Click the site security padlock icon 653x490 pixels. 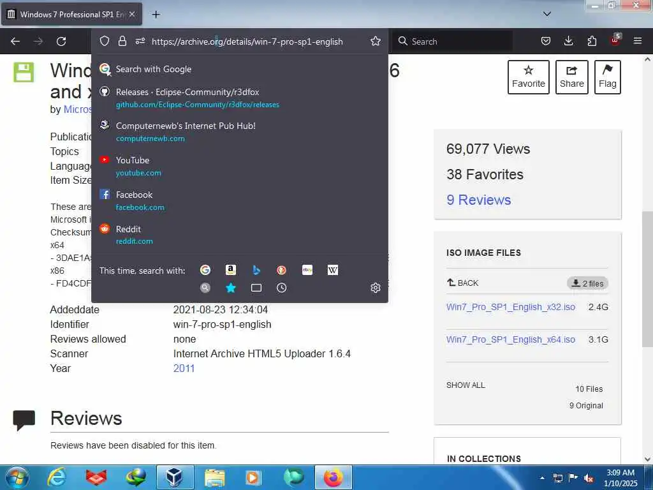click(x=122, y=41)
